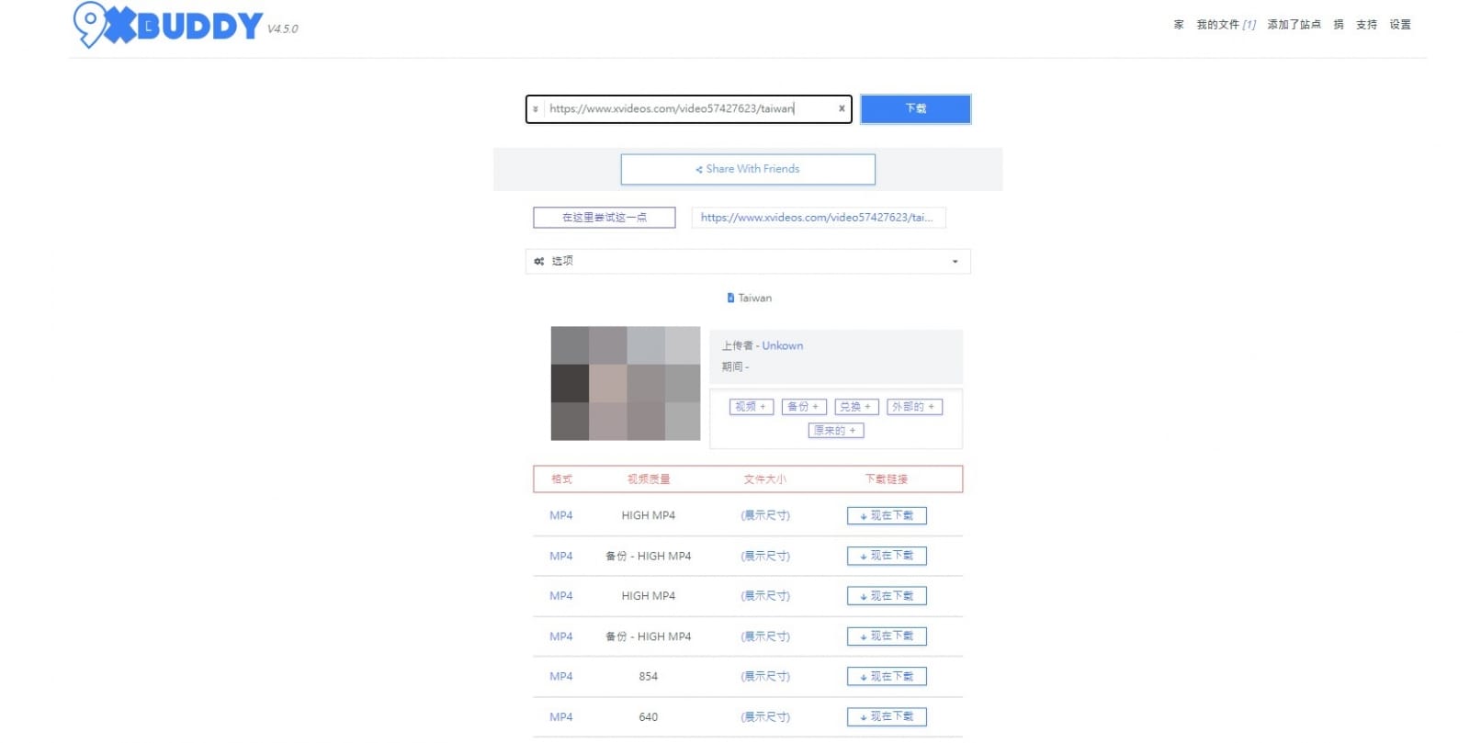Open 添加了站点 in the top menu
Image resolution: width=1470 pixels, height=743 pixels.
coord(1294,25)
